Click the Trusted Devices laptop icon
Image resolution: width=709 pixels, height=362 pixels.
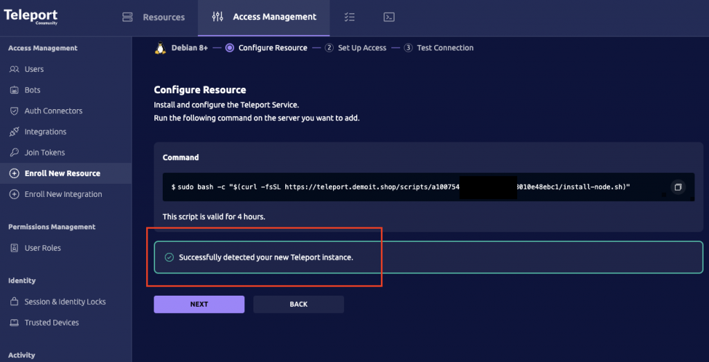15,323
